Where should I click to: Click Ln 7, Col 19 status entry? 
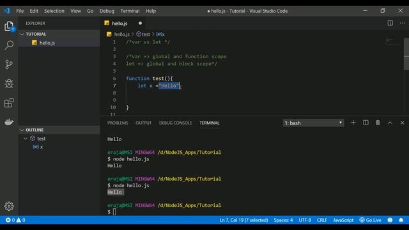pos(243,220)
